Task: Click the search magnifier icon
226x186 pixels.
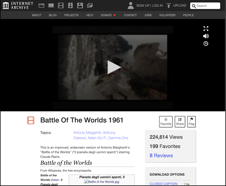Action: pos(194,6)
